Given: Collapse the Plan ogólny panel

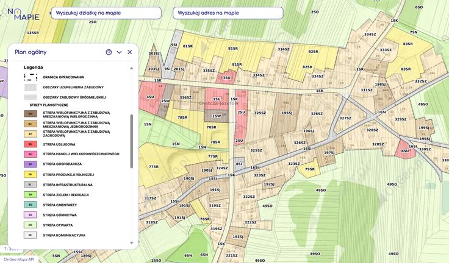Looking at the screenshot, I should tap(120, 52).
